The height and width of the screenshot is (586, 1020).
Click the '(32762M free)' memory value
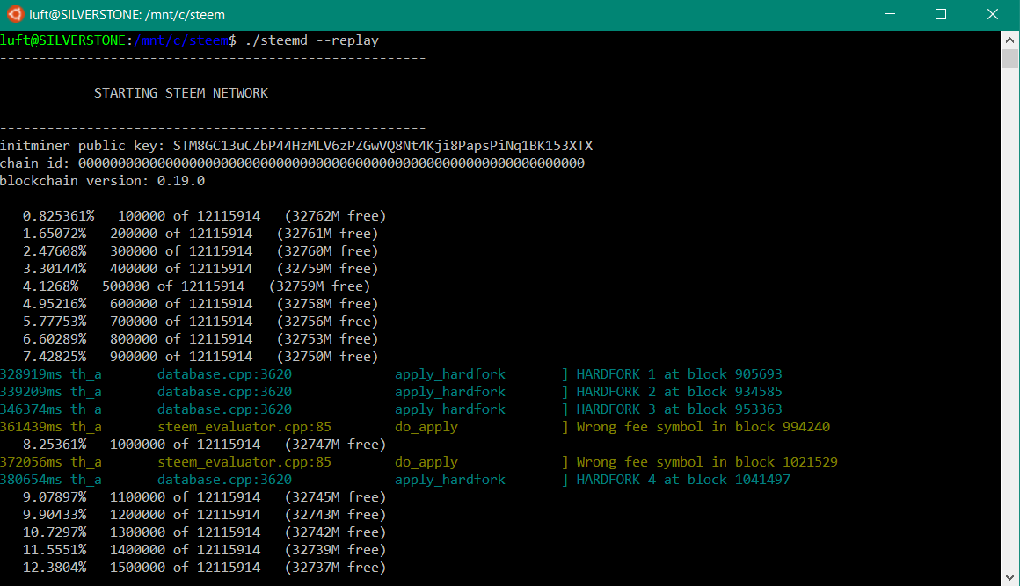336,216
